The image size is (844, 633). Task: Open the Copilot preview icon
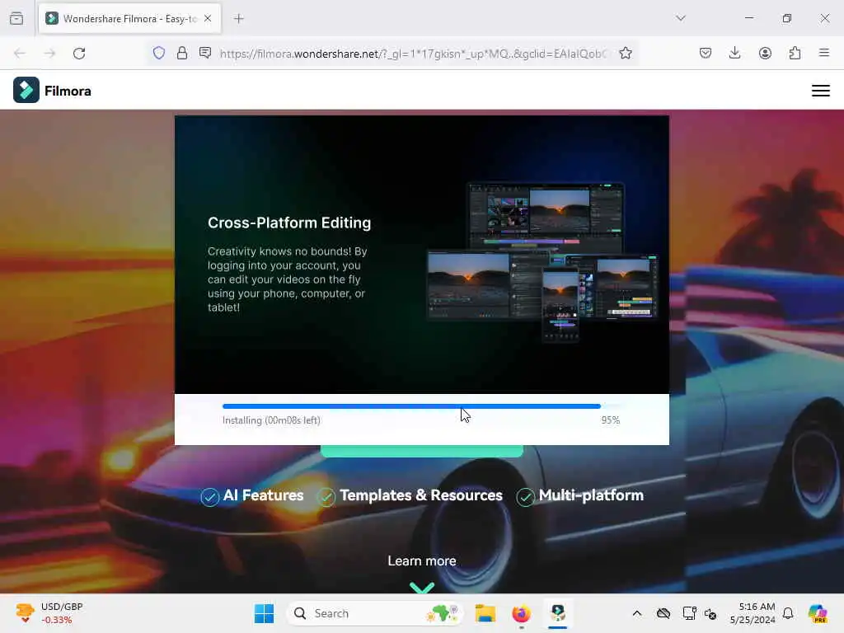coord(818,613)
